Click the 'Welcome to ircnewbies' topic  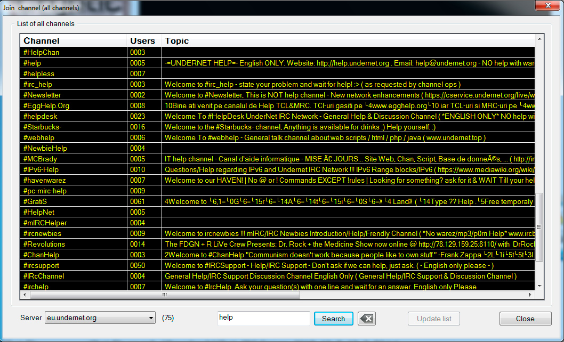[x=350, y=233]
